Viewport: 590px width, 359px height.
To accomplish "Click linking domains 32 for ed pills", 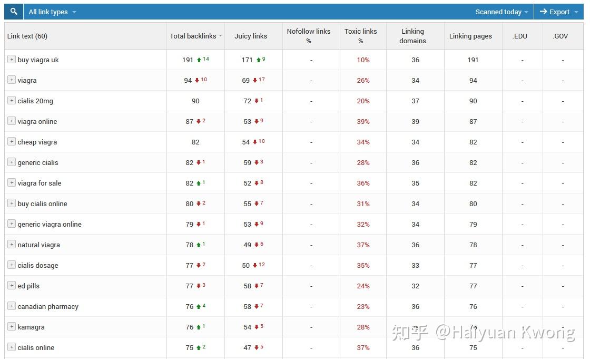I will [x=416, y=286].
